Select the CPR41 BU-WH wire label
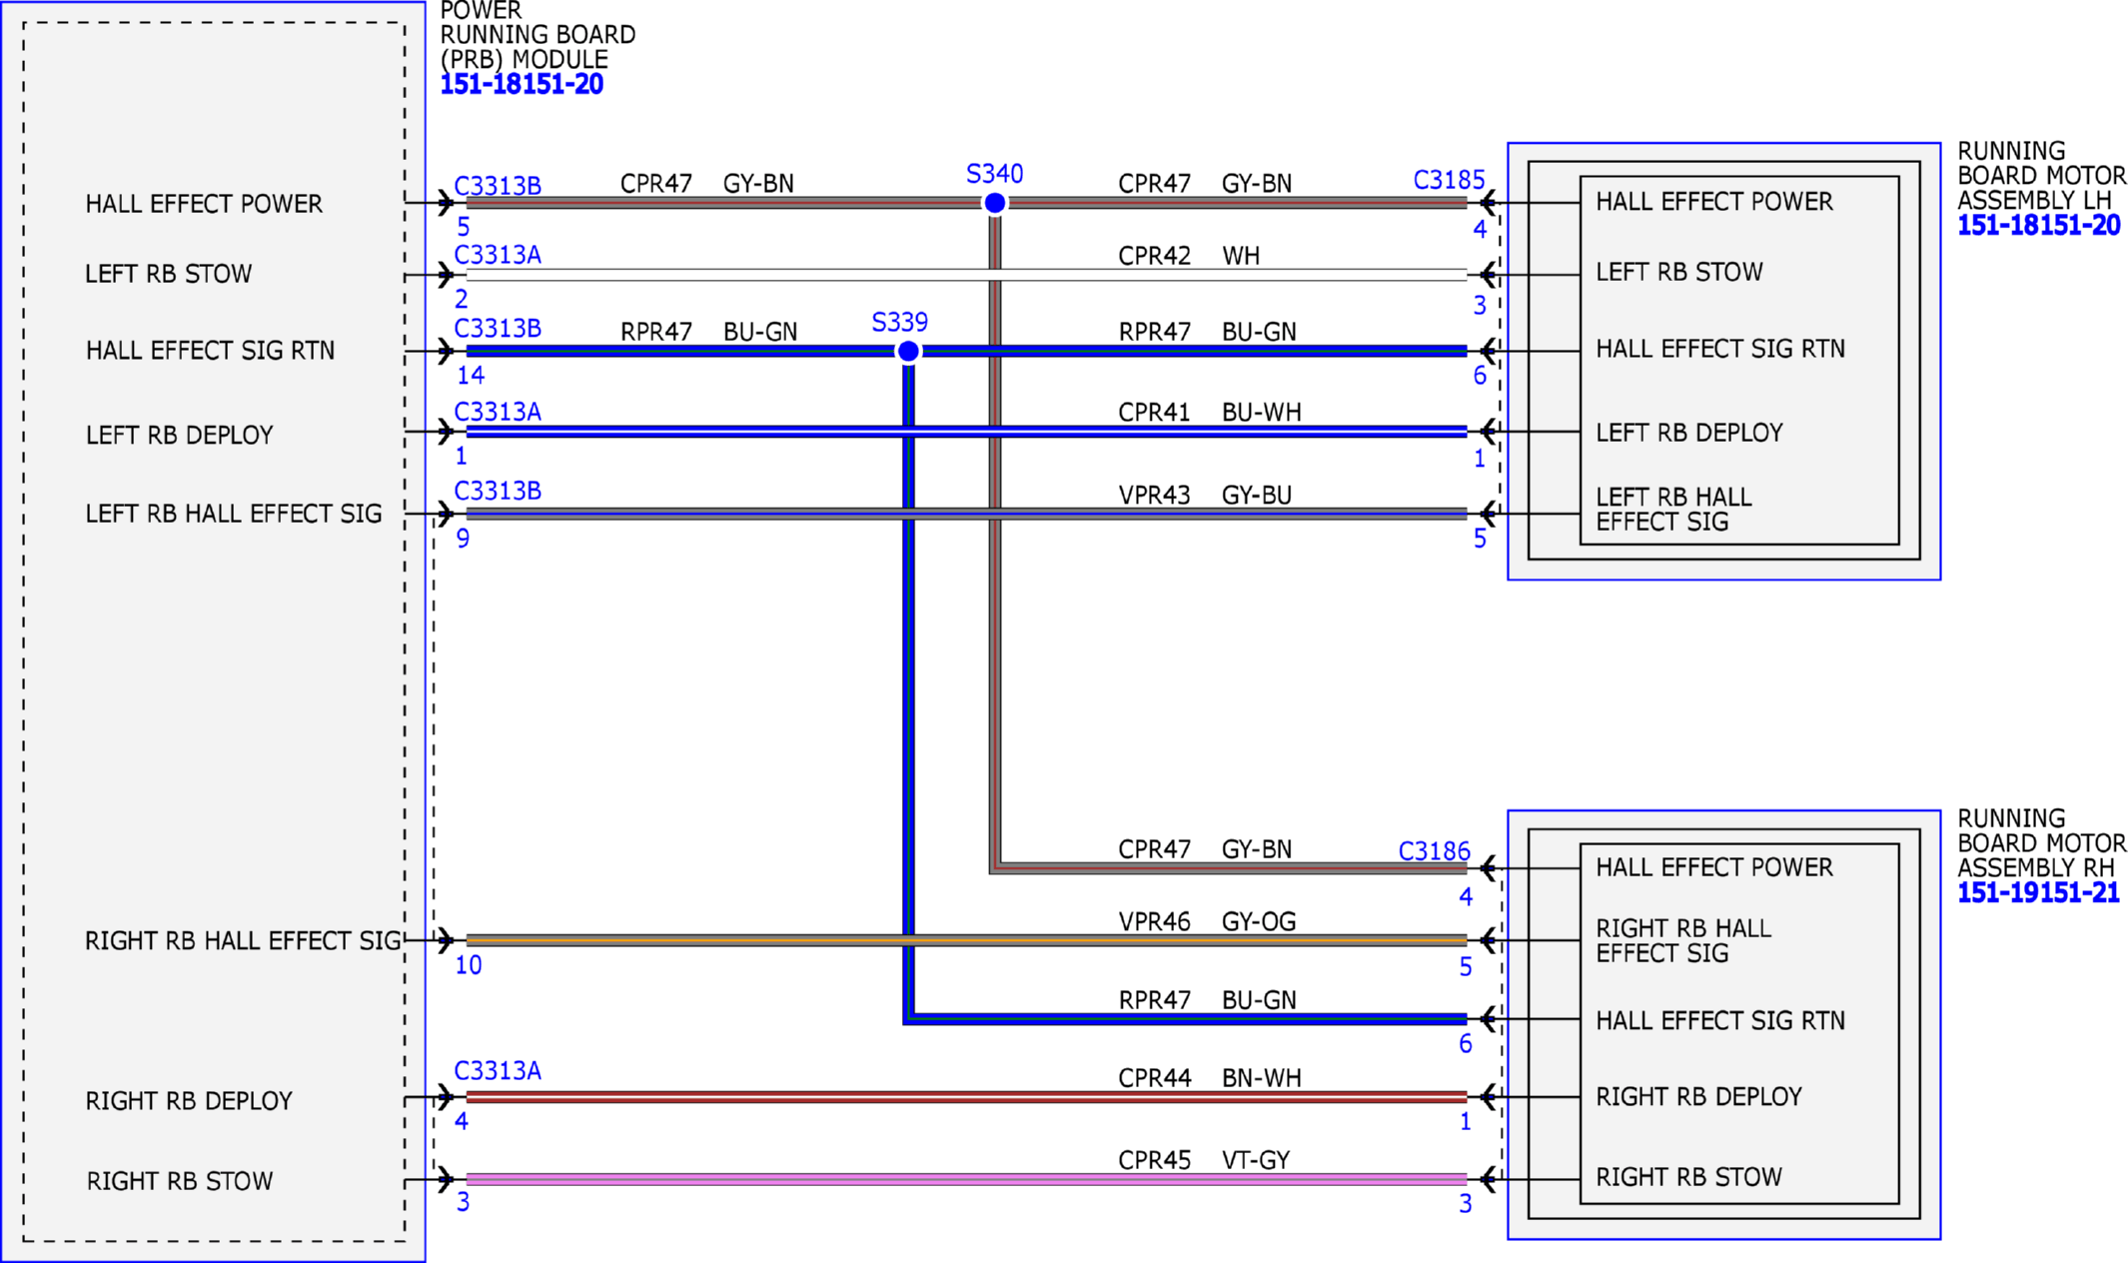 pyautogui.click(x=1210, y=412)
